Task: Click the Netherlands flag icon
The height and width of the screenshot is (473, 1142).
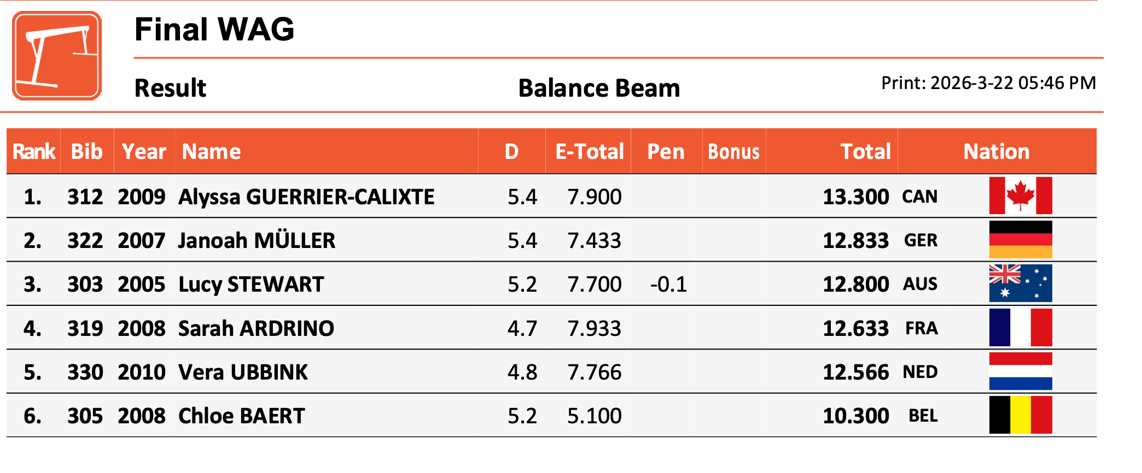Action: (x=1020, y=371)
